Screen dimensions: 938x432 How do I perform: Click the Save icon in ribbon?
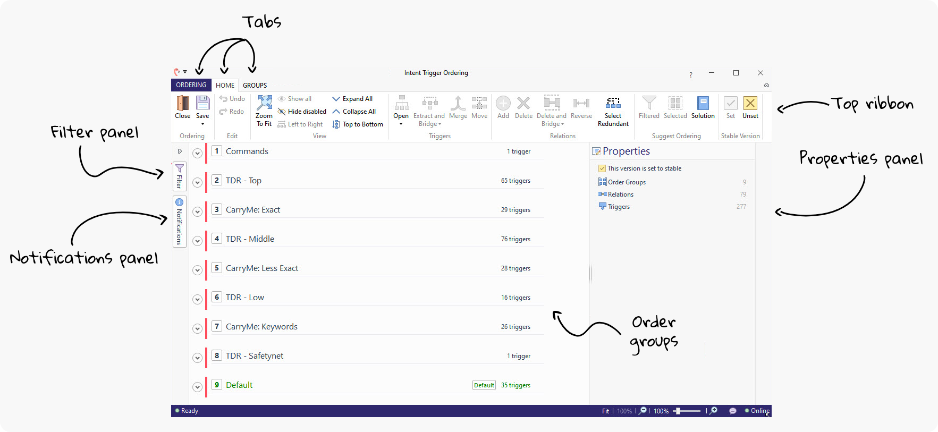point(202,103)
